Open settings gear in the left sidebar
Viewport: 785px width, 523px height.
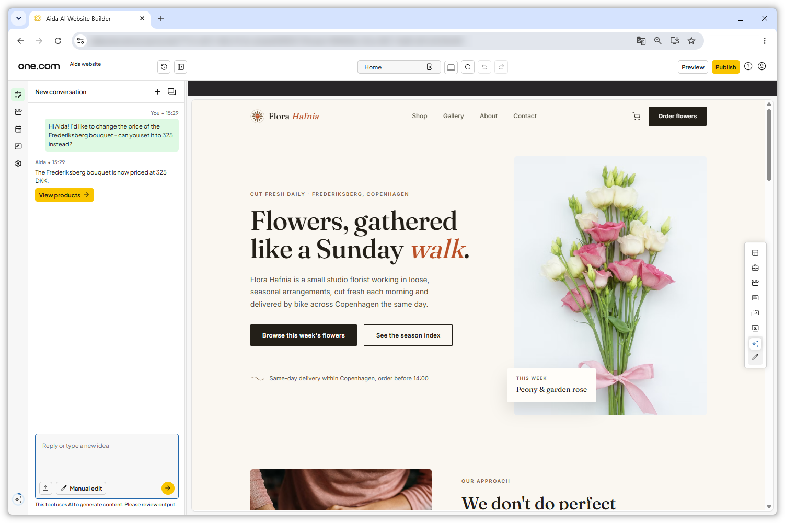point(18,164)
